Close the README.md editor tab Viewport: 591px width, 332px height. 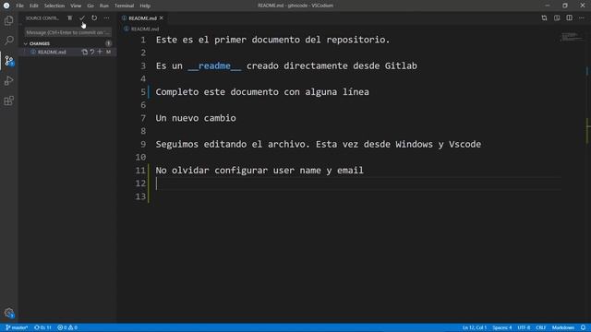click(162, 18)
